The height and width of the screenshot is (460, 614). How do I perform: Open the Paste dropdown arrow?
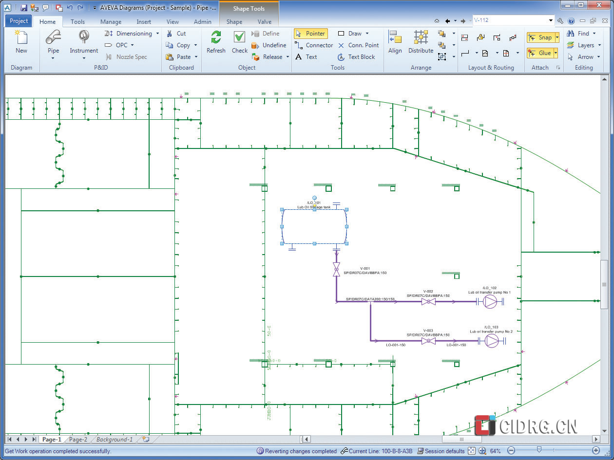[x=196, y=57]
